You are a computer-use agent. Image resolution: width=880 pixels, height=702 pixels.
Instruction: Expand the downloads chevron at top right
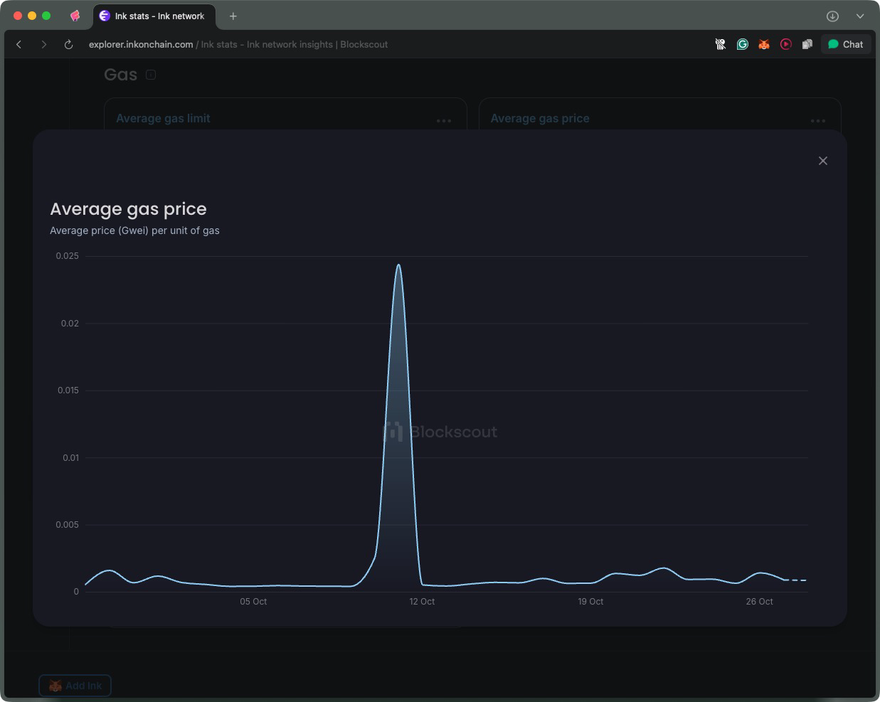pos(860,15)
